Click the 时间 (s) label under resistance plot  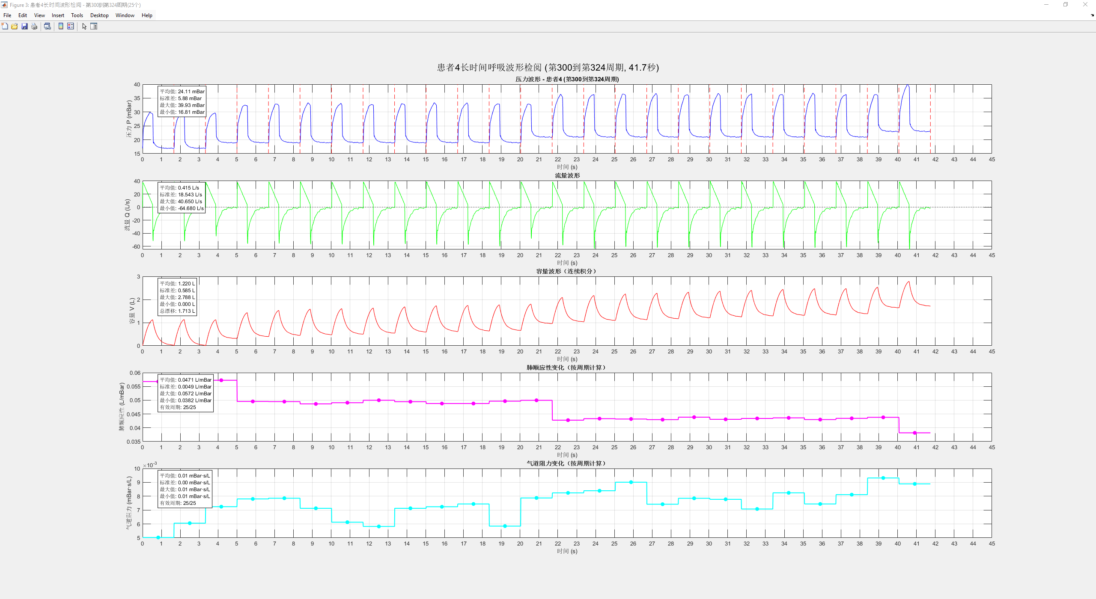[567, 551]
